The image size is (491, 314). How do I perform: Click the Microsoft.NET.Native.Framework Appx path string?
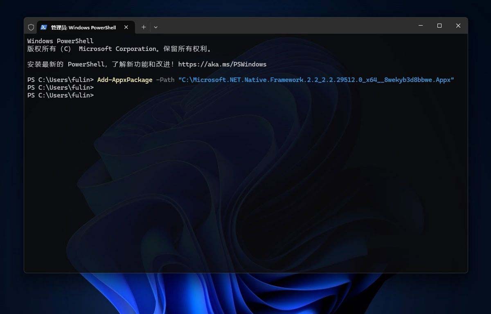(316, 80)
